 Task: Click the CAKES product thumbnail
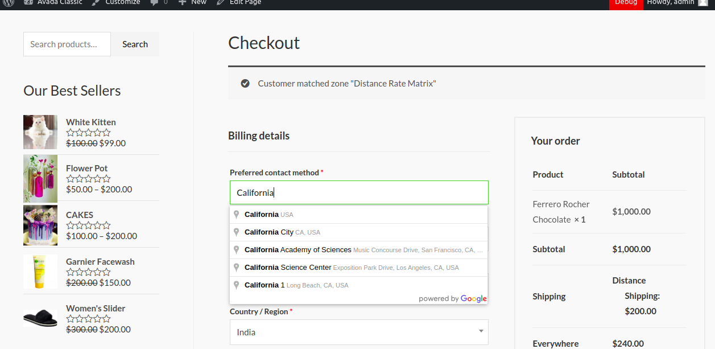(x=40, y=225)
